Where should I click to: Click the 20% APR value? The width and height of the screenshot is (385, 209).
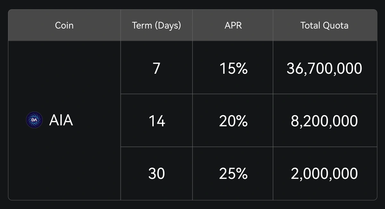(x=233, y=121)
